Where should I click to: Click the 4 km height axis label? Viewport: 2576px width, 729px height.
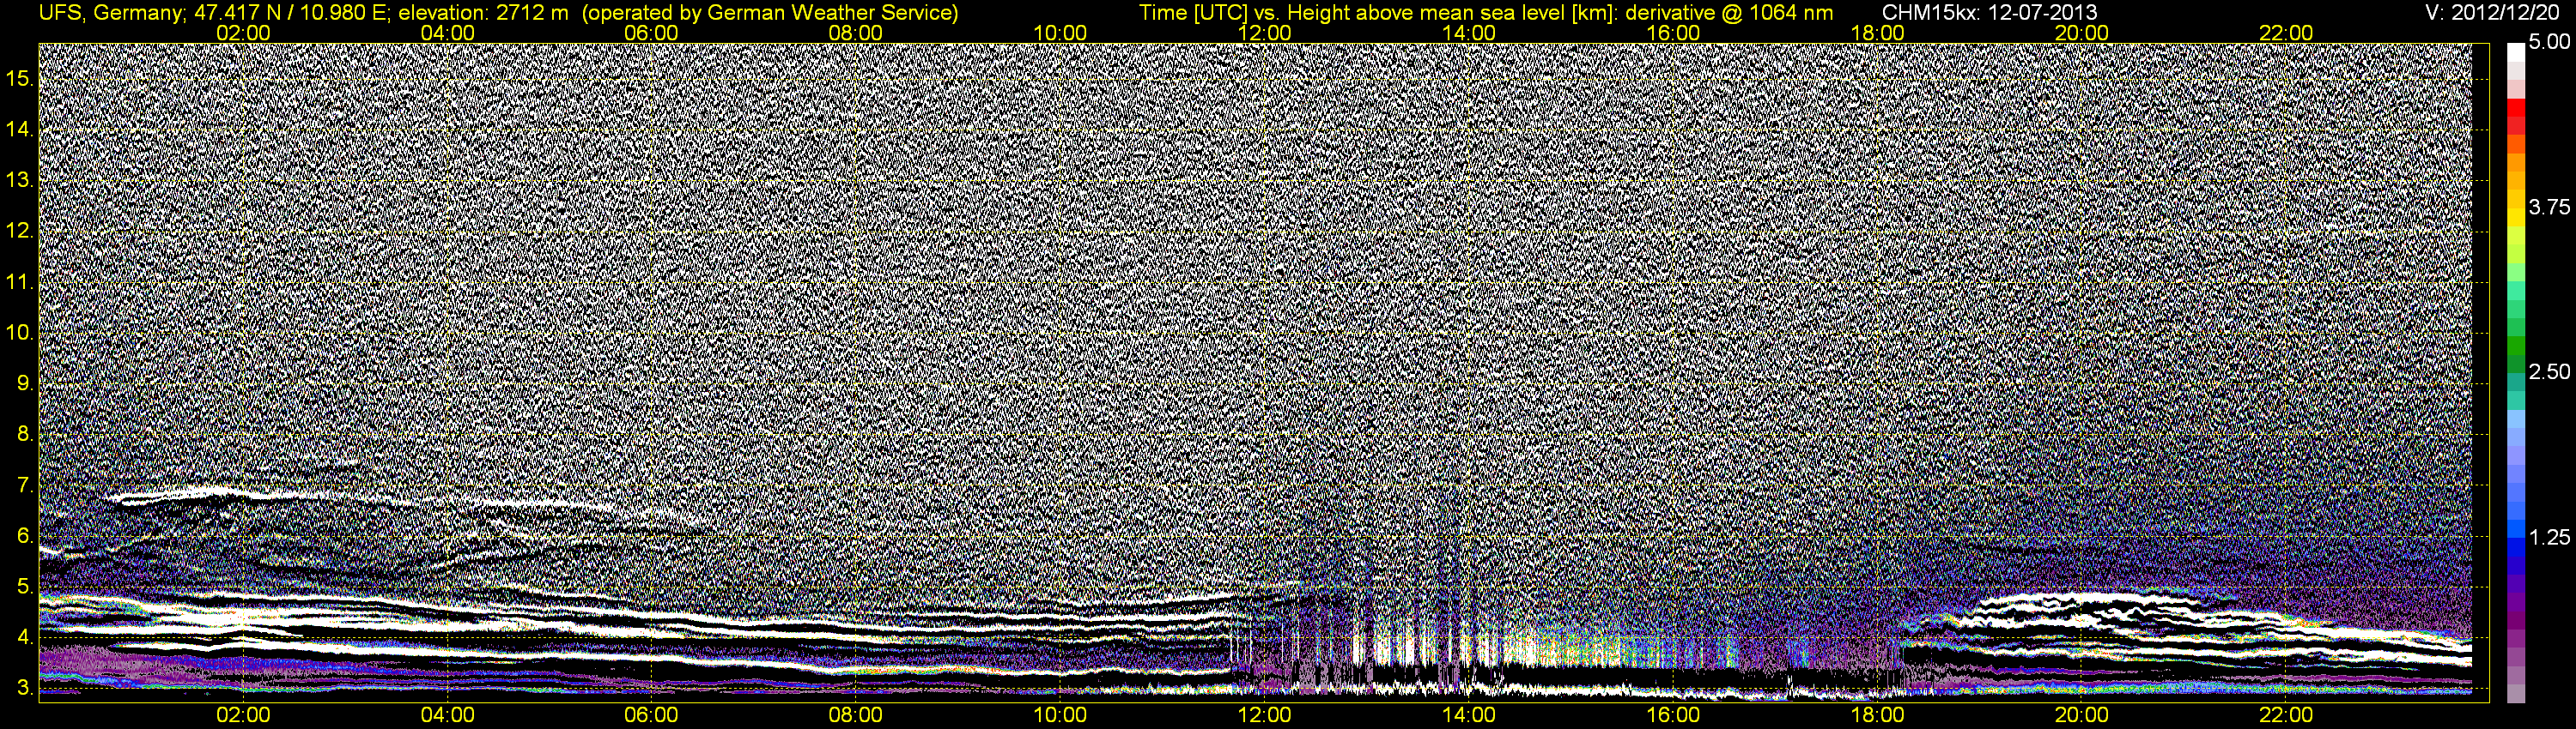25,637
